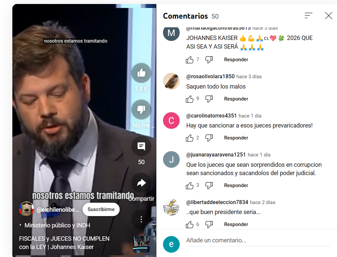
Task: Dislike the Short with thumbs-down button
Action: pyautogui.click(x=141, y=110)
